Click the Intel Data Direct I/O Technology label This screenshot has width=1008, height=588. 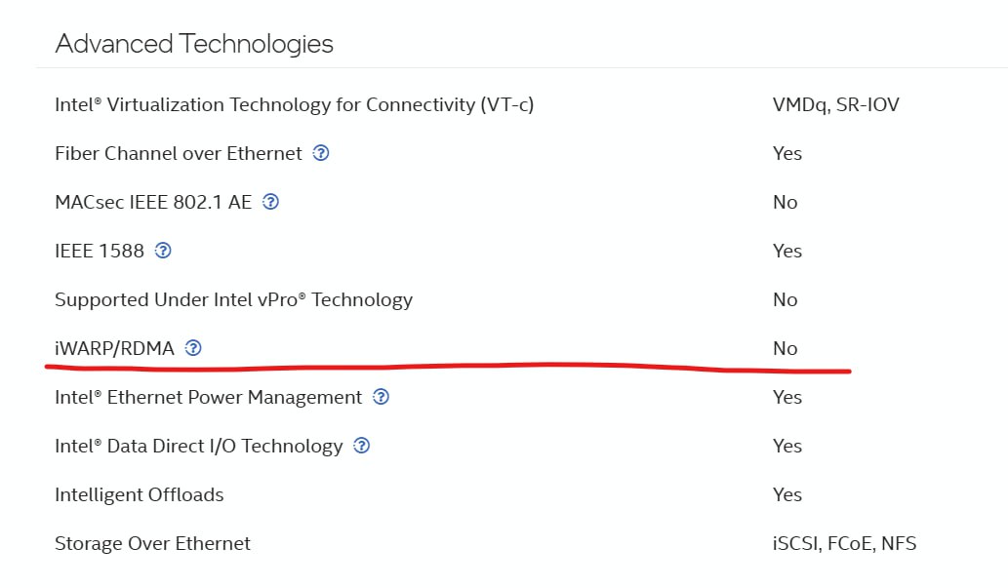[x=199, y=446]
